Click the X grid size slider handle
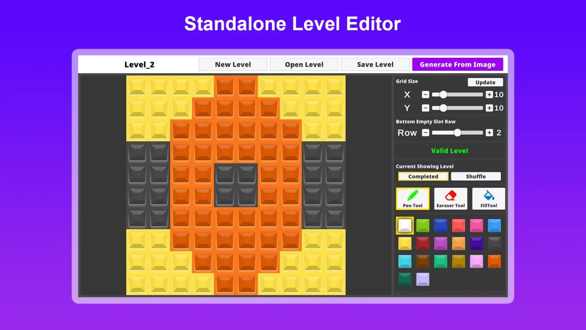Viewport: 586px width, 330px height. tap(443, 95)
